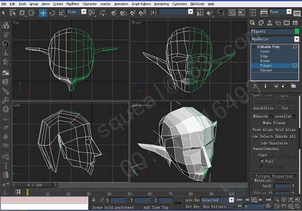Open the Modifiers menu

[72, 4]
